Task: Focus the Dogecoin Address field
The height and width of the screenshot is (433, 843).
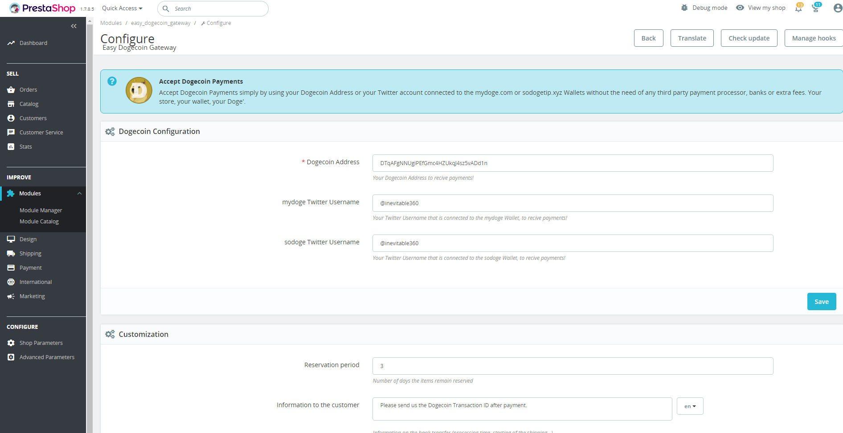Action: click(x=573, y=163)
